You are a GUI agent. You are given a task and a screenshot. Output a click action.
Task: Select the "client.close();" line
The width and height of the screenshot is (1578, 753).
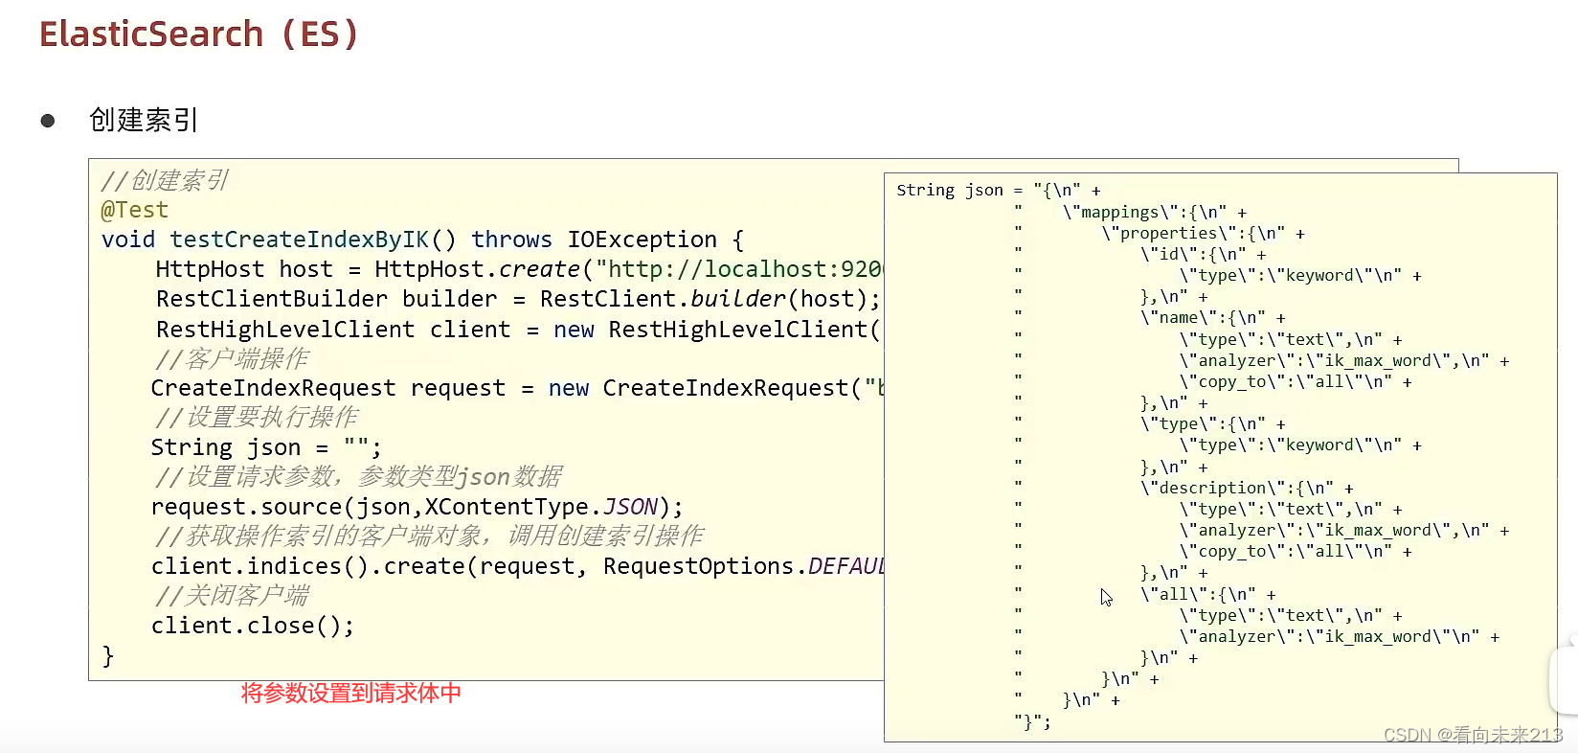(x=253, y=626)
